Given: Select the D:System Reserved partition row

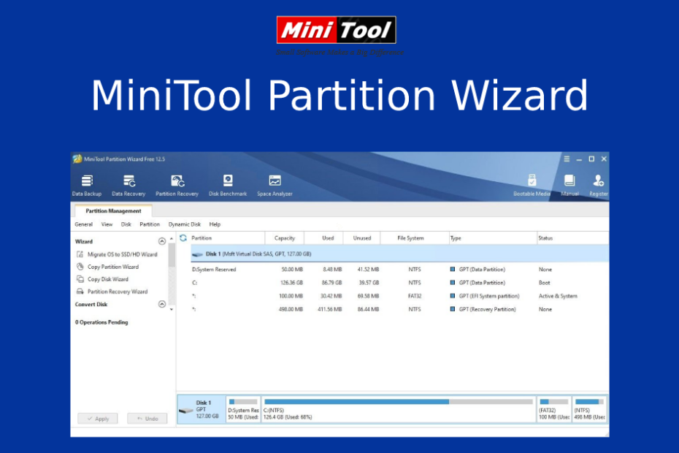Looking at the screenshot, I should click(x=399, y=270).
